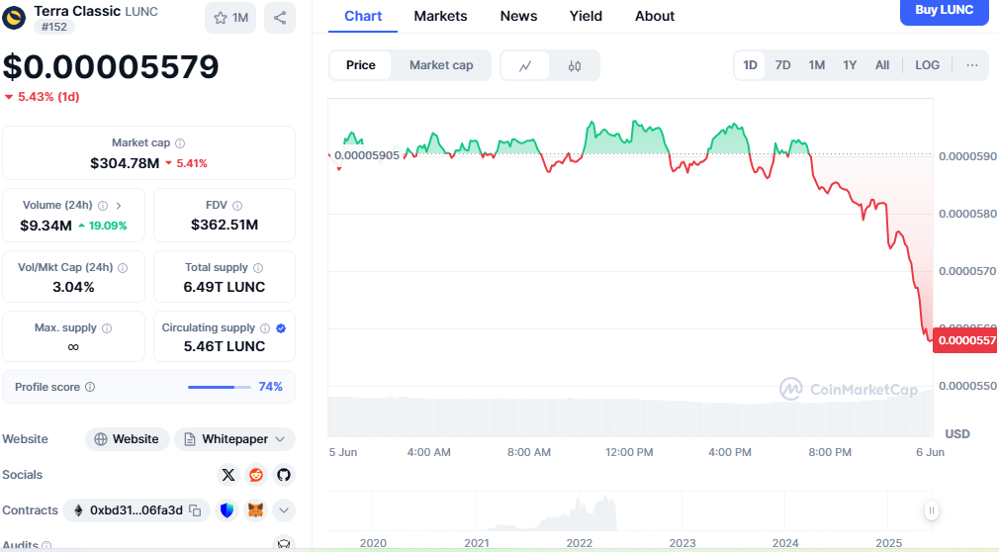The image size is (999, 552).
Task: Switch to line chart view
Action: coord(525,65)
